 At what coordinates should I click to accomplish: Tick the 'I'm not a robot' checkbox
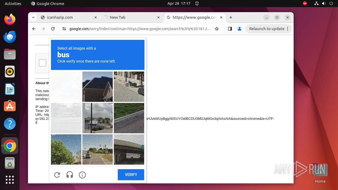coord(43,63)
